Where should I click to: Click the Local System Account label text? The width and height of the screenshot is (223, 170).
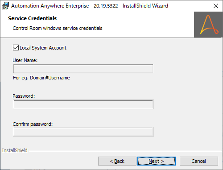(43, 48)
